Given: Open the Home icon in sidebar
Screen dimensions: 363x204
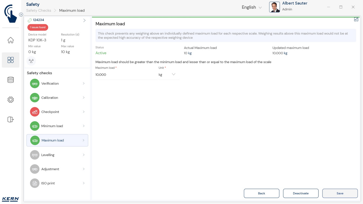Looking at the screenshot, I should click(x=10, y=40).
